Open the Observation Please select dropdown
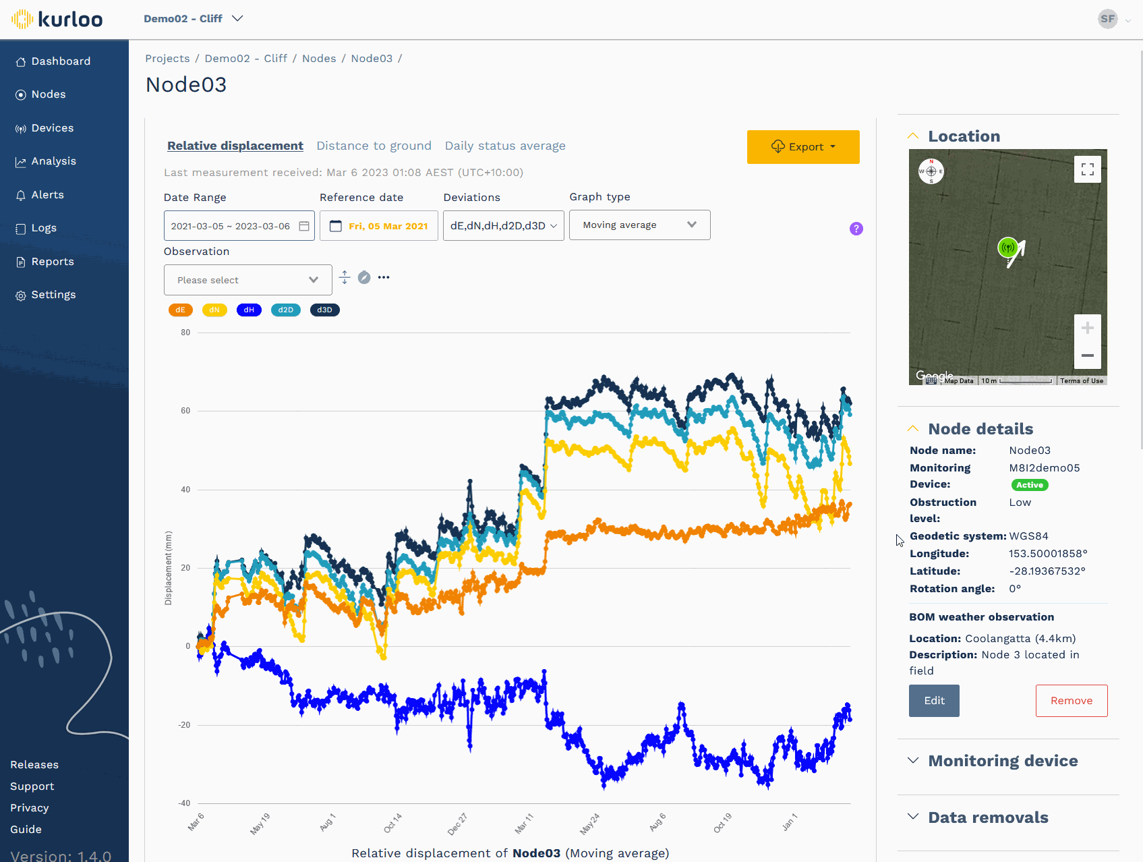The width and height of the screenshot is (1143, 862). [x=248, y=280]
